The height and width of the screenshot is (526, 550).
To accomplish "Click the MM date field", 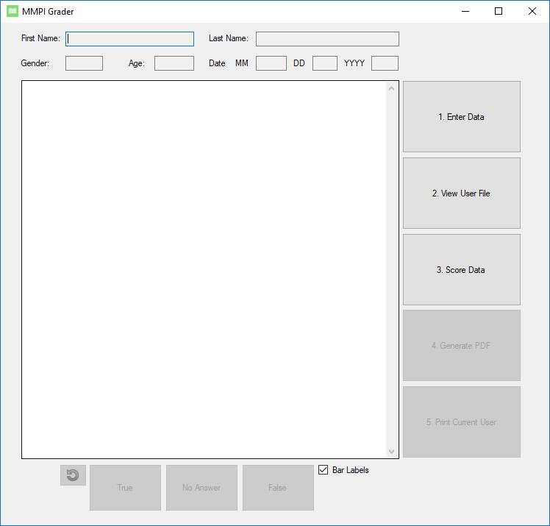I will [x=271, y=63].
